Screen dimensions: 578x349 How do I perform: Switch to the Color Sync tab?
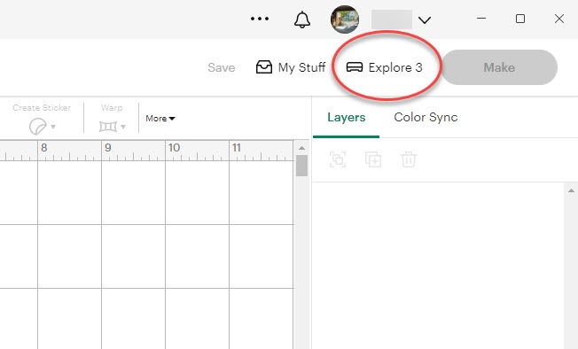pyautogui.click(x=426, y=117)
